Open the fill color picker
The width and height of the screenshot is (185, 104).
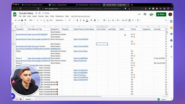tap(91, 21)
